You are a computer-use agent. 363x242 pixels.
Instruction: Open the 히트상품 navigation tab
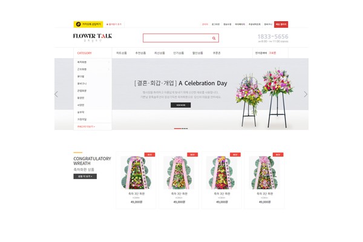[x=122, y=53]
